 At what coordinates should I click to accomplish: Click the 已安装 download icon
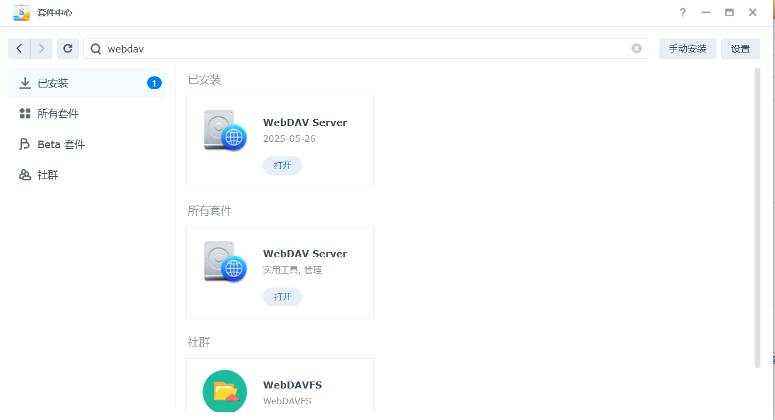(25, 83)
